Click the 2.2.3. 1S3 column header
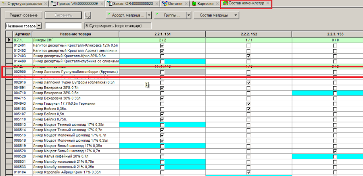 tap(328, 34)
